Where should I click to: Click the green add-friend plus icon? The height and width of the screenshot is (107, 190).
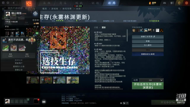(37, 33)
